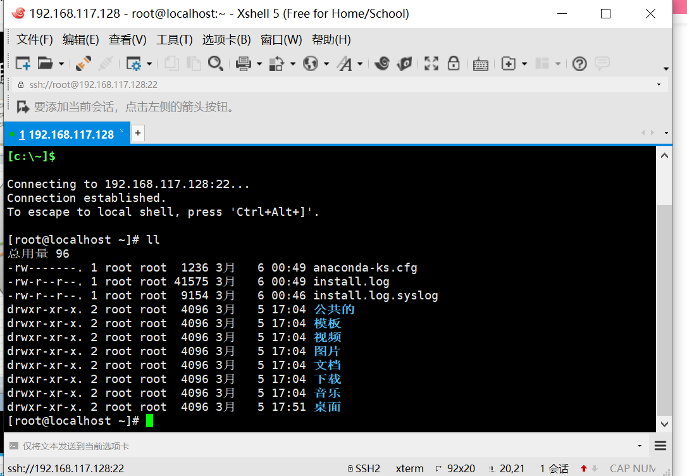Expand the Font dropdown arrow
This screenshot has width=687, height=476.
360,64
